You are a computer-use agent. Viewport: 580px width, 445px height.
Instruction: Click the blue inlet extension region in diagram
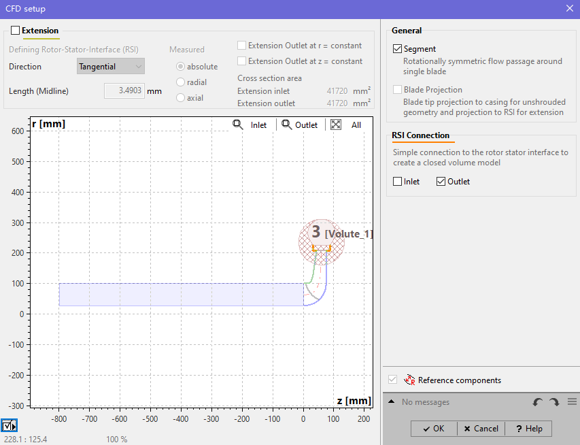[x=182, y=295]
